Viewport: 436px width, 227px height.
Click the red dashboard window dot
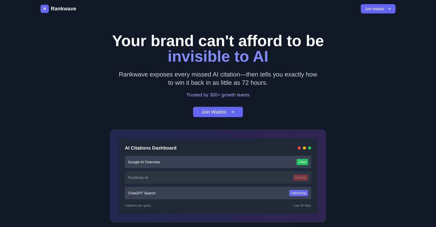pos(299,148)
